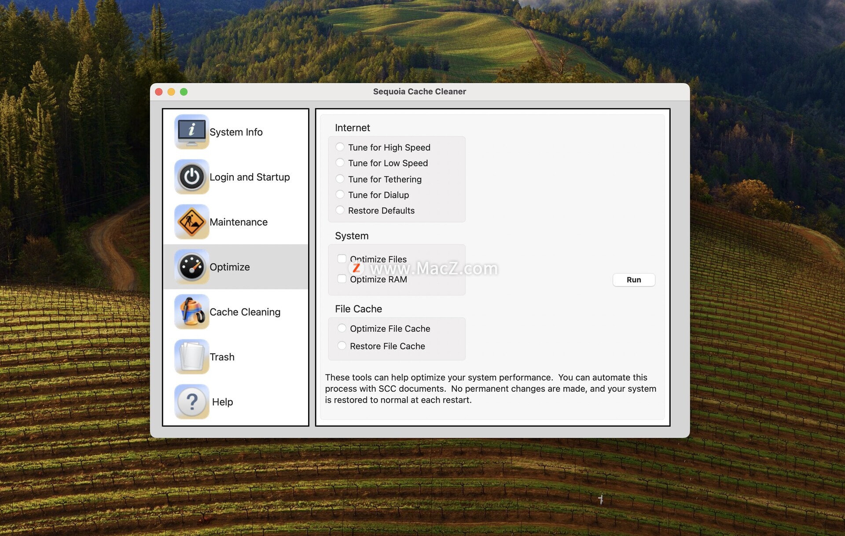Click the Sequoia Cache Cleaner title text

point(419,92)
